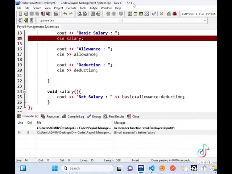Open the Window menu
Image resolution: width=232 pixels, height=174 pixels.
(x=106, y=8)
